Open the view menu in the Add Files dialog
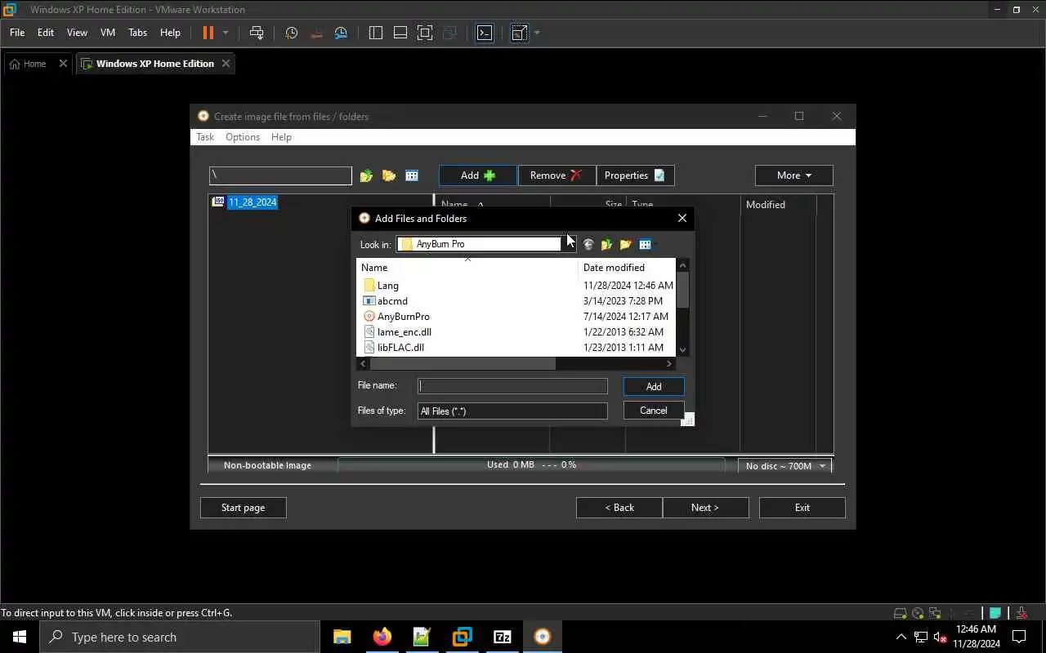The image size is (1046, 653). [x=646, y=244]
